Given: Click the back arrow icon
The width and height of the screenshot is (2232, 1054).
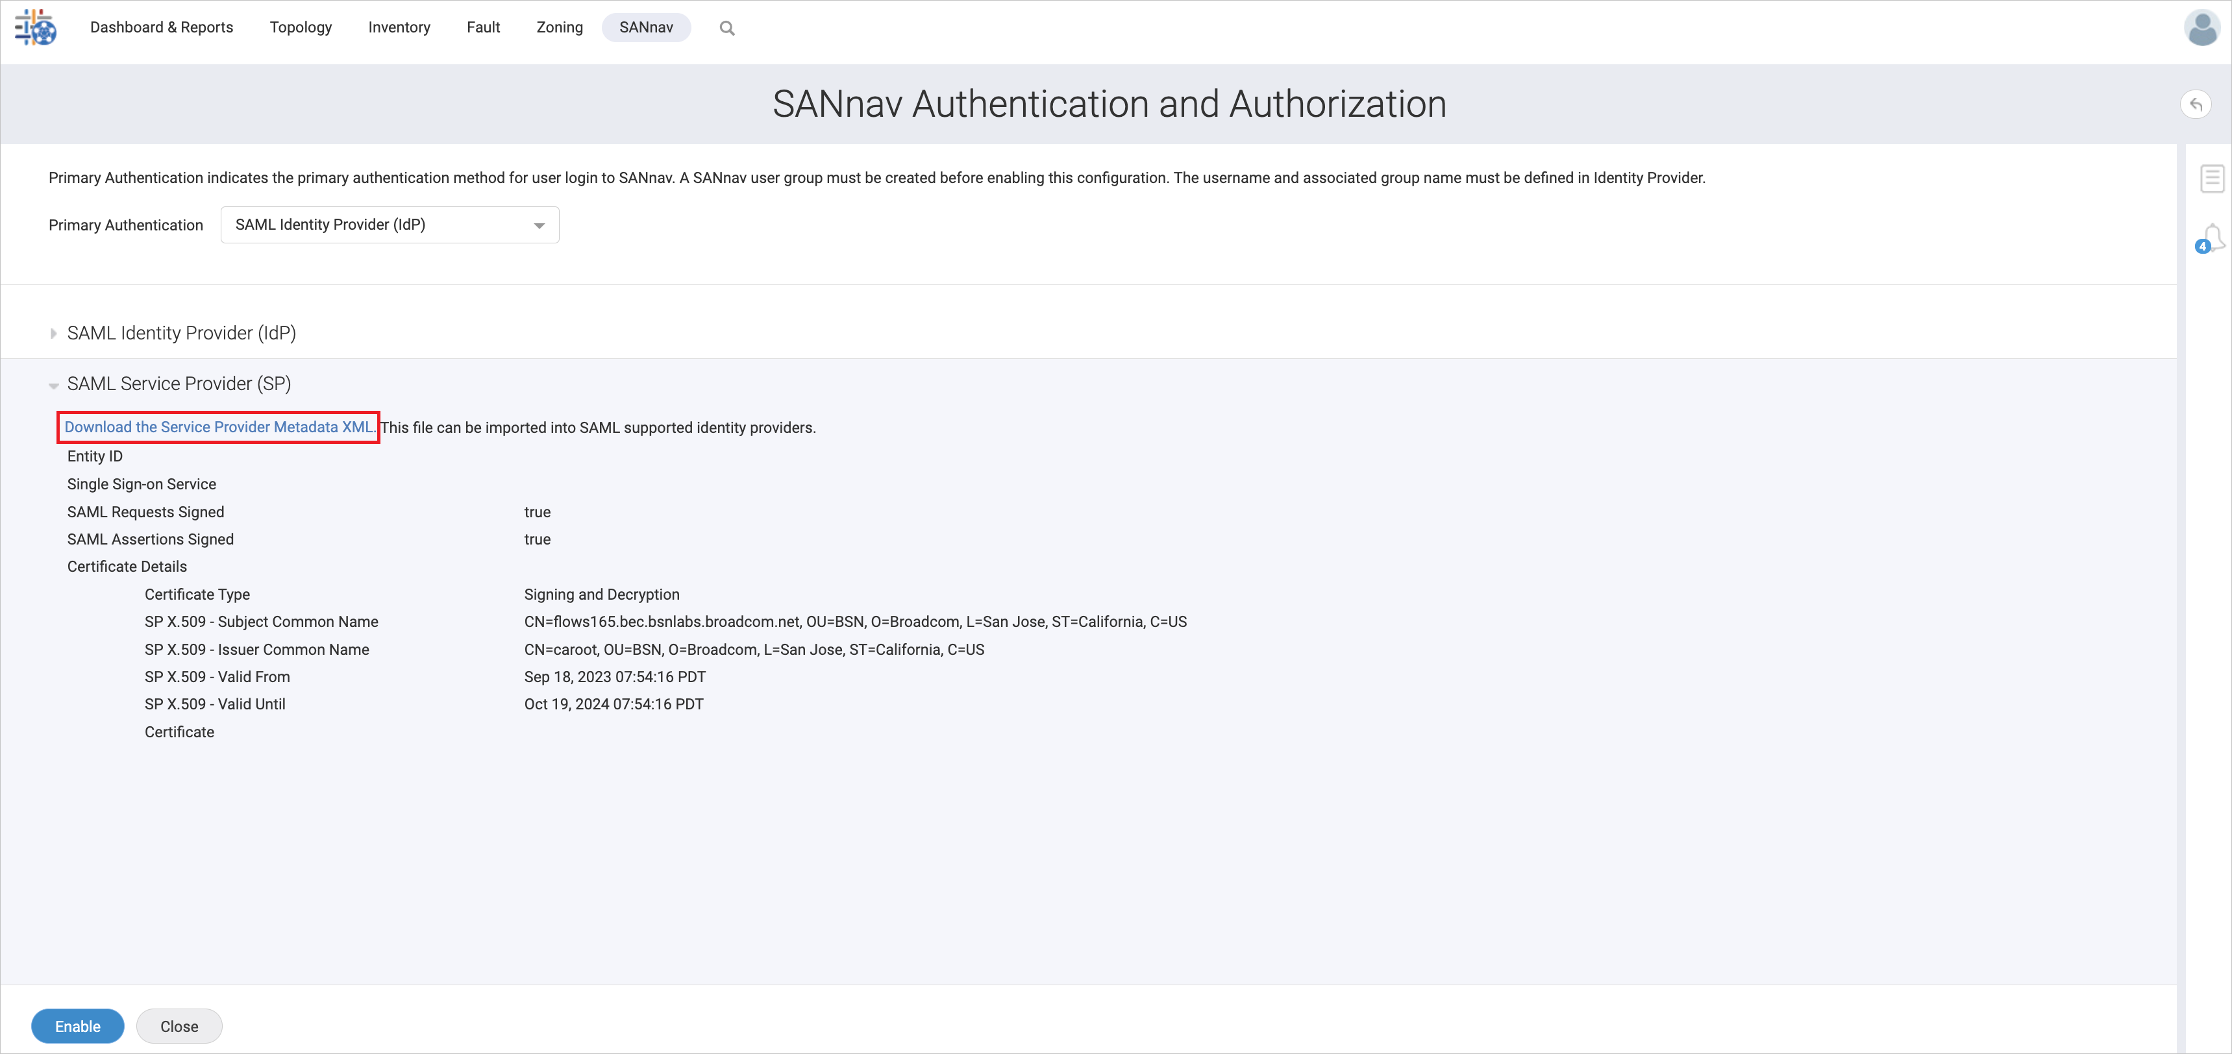Looking at the screenshot, I should click(2195, 104).
